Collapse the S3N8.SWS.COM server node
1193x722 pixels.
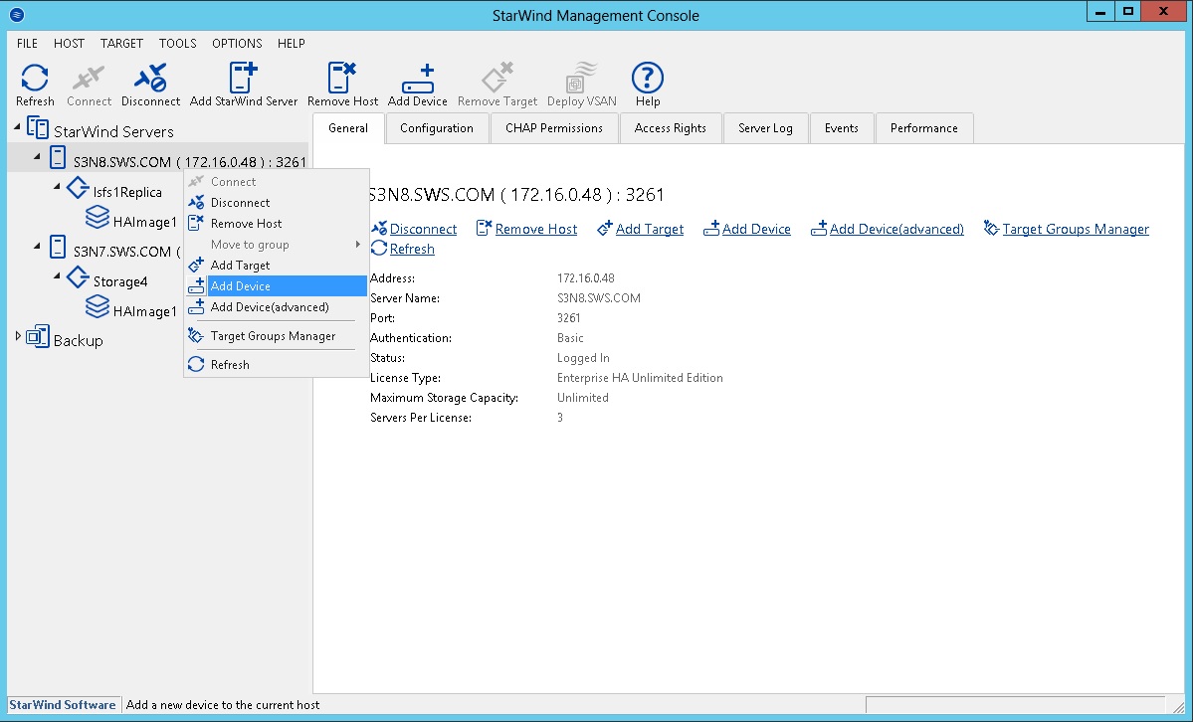click(x=37, y=157)
